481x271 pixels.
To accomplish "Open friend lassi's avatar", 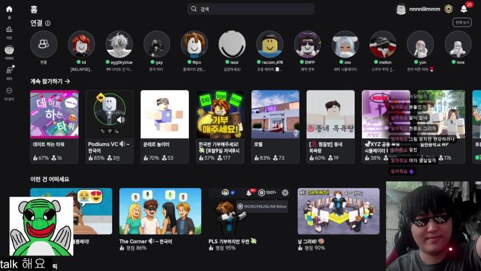I will [x=232, y=44].
